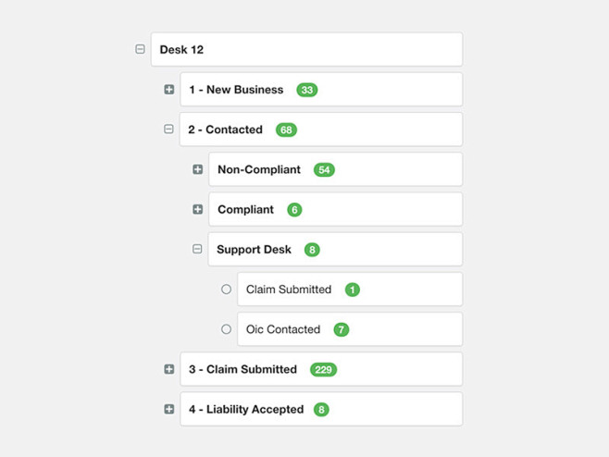The height and width of the screenshot is (457, 609).
Task: Click the Desk 12 tree row
Action: point(305,50)
